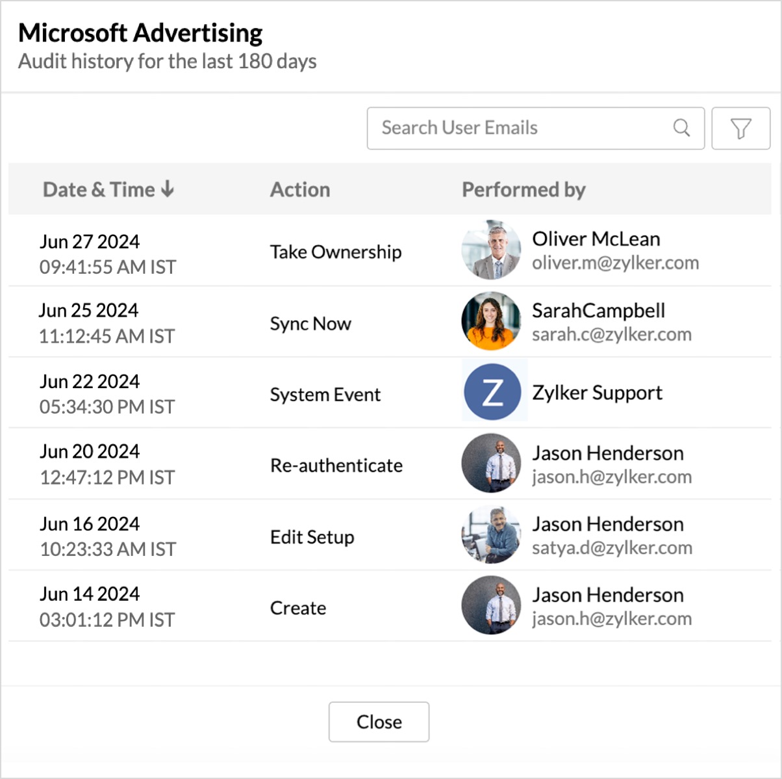Select the System Event action entry
Screen dimensions: 782x779
tap(325, 395)
